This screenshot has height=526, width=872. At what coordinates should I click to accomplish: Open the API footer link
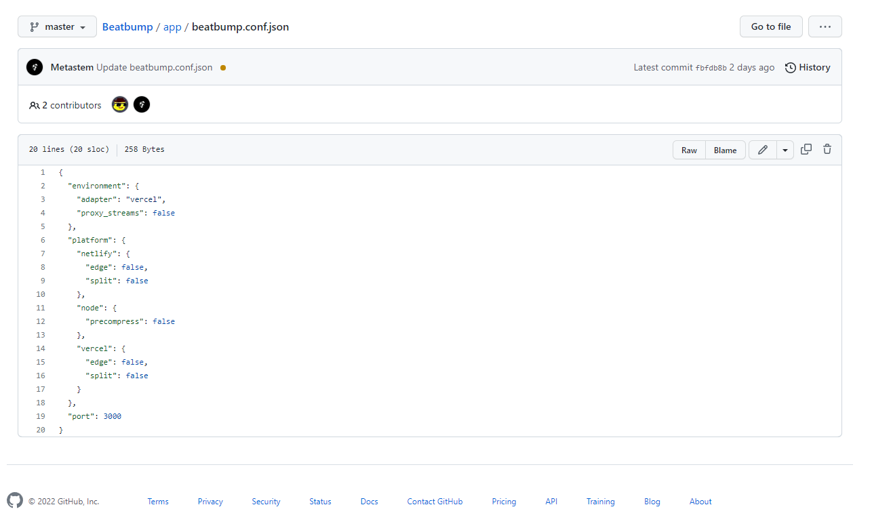tap(551, 502)
